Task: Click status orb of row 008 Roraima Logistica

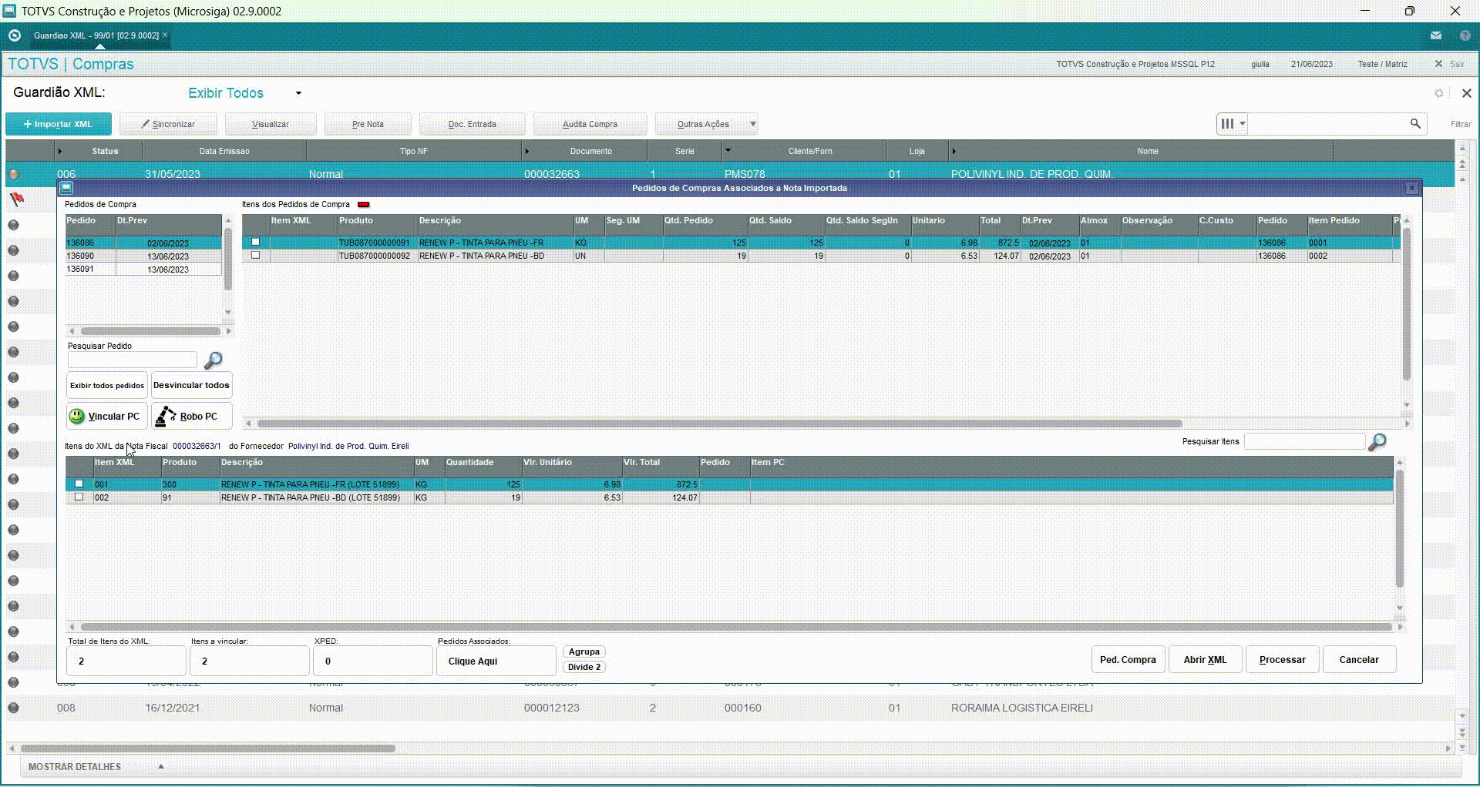Action: [13, 708]
